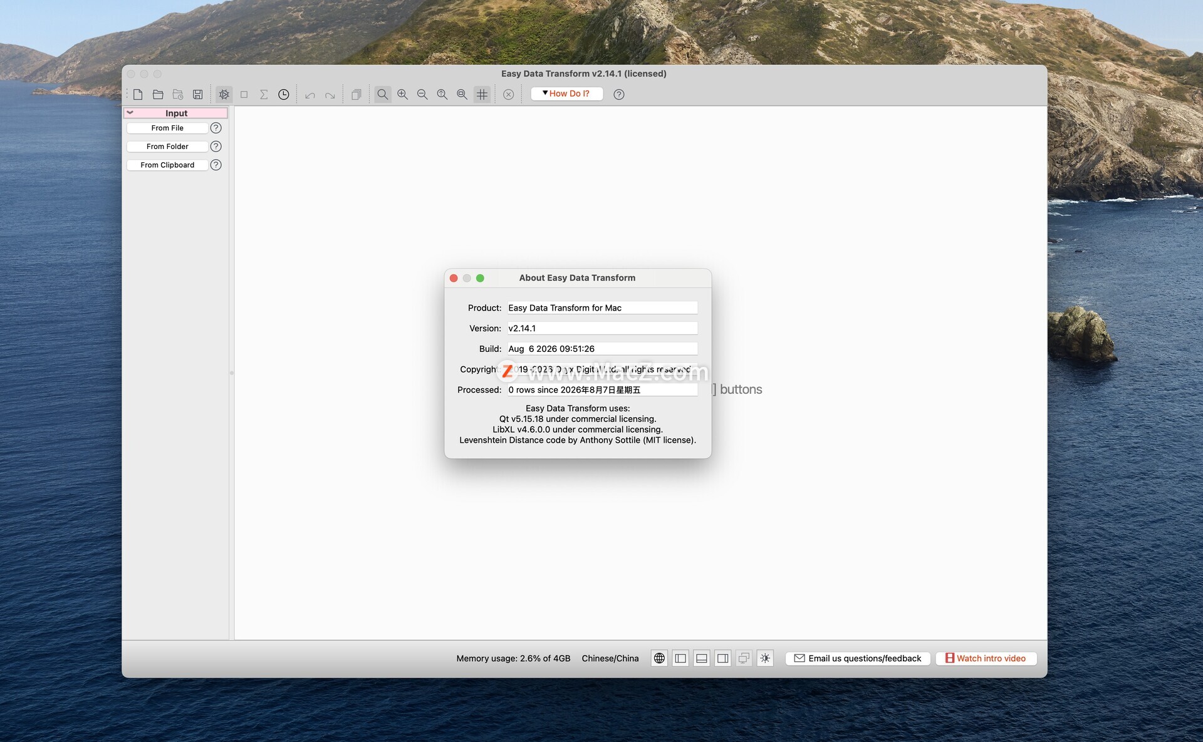1203x742 pixels.
Task: Click the Product field in About dialog
Action: tap(603, 308)
